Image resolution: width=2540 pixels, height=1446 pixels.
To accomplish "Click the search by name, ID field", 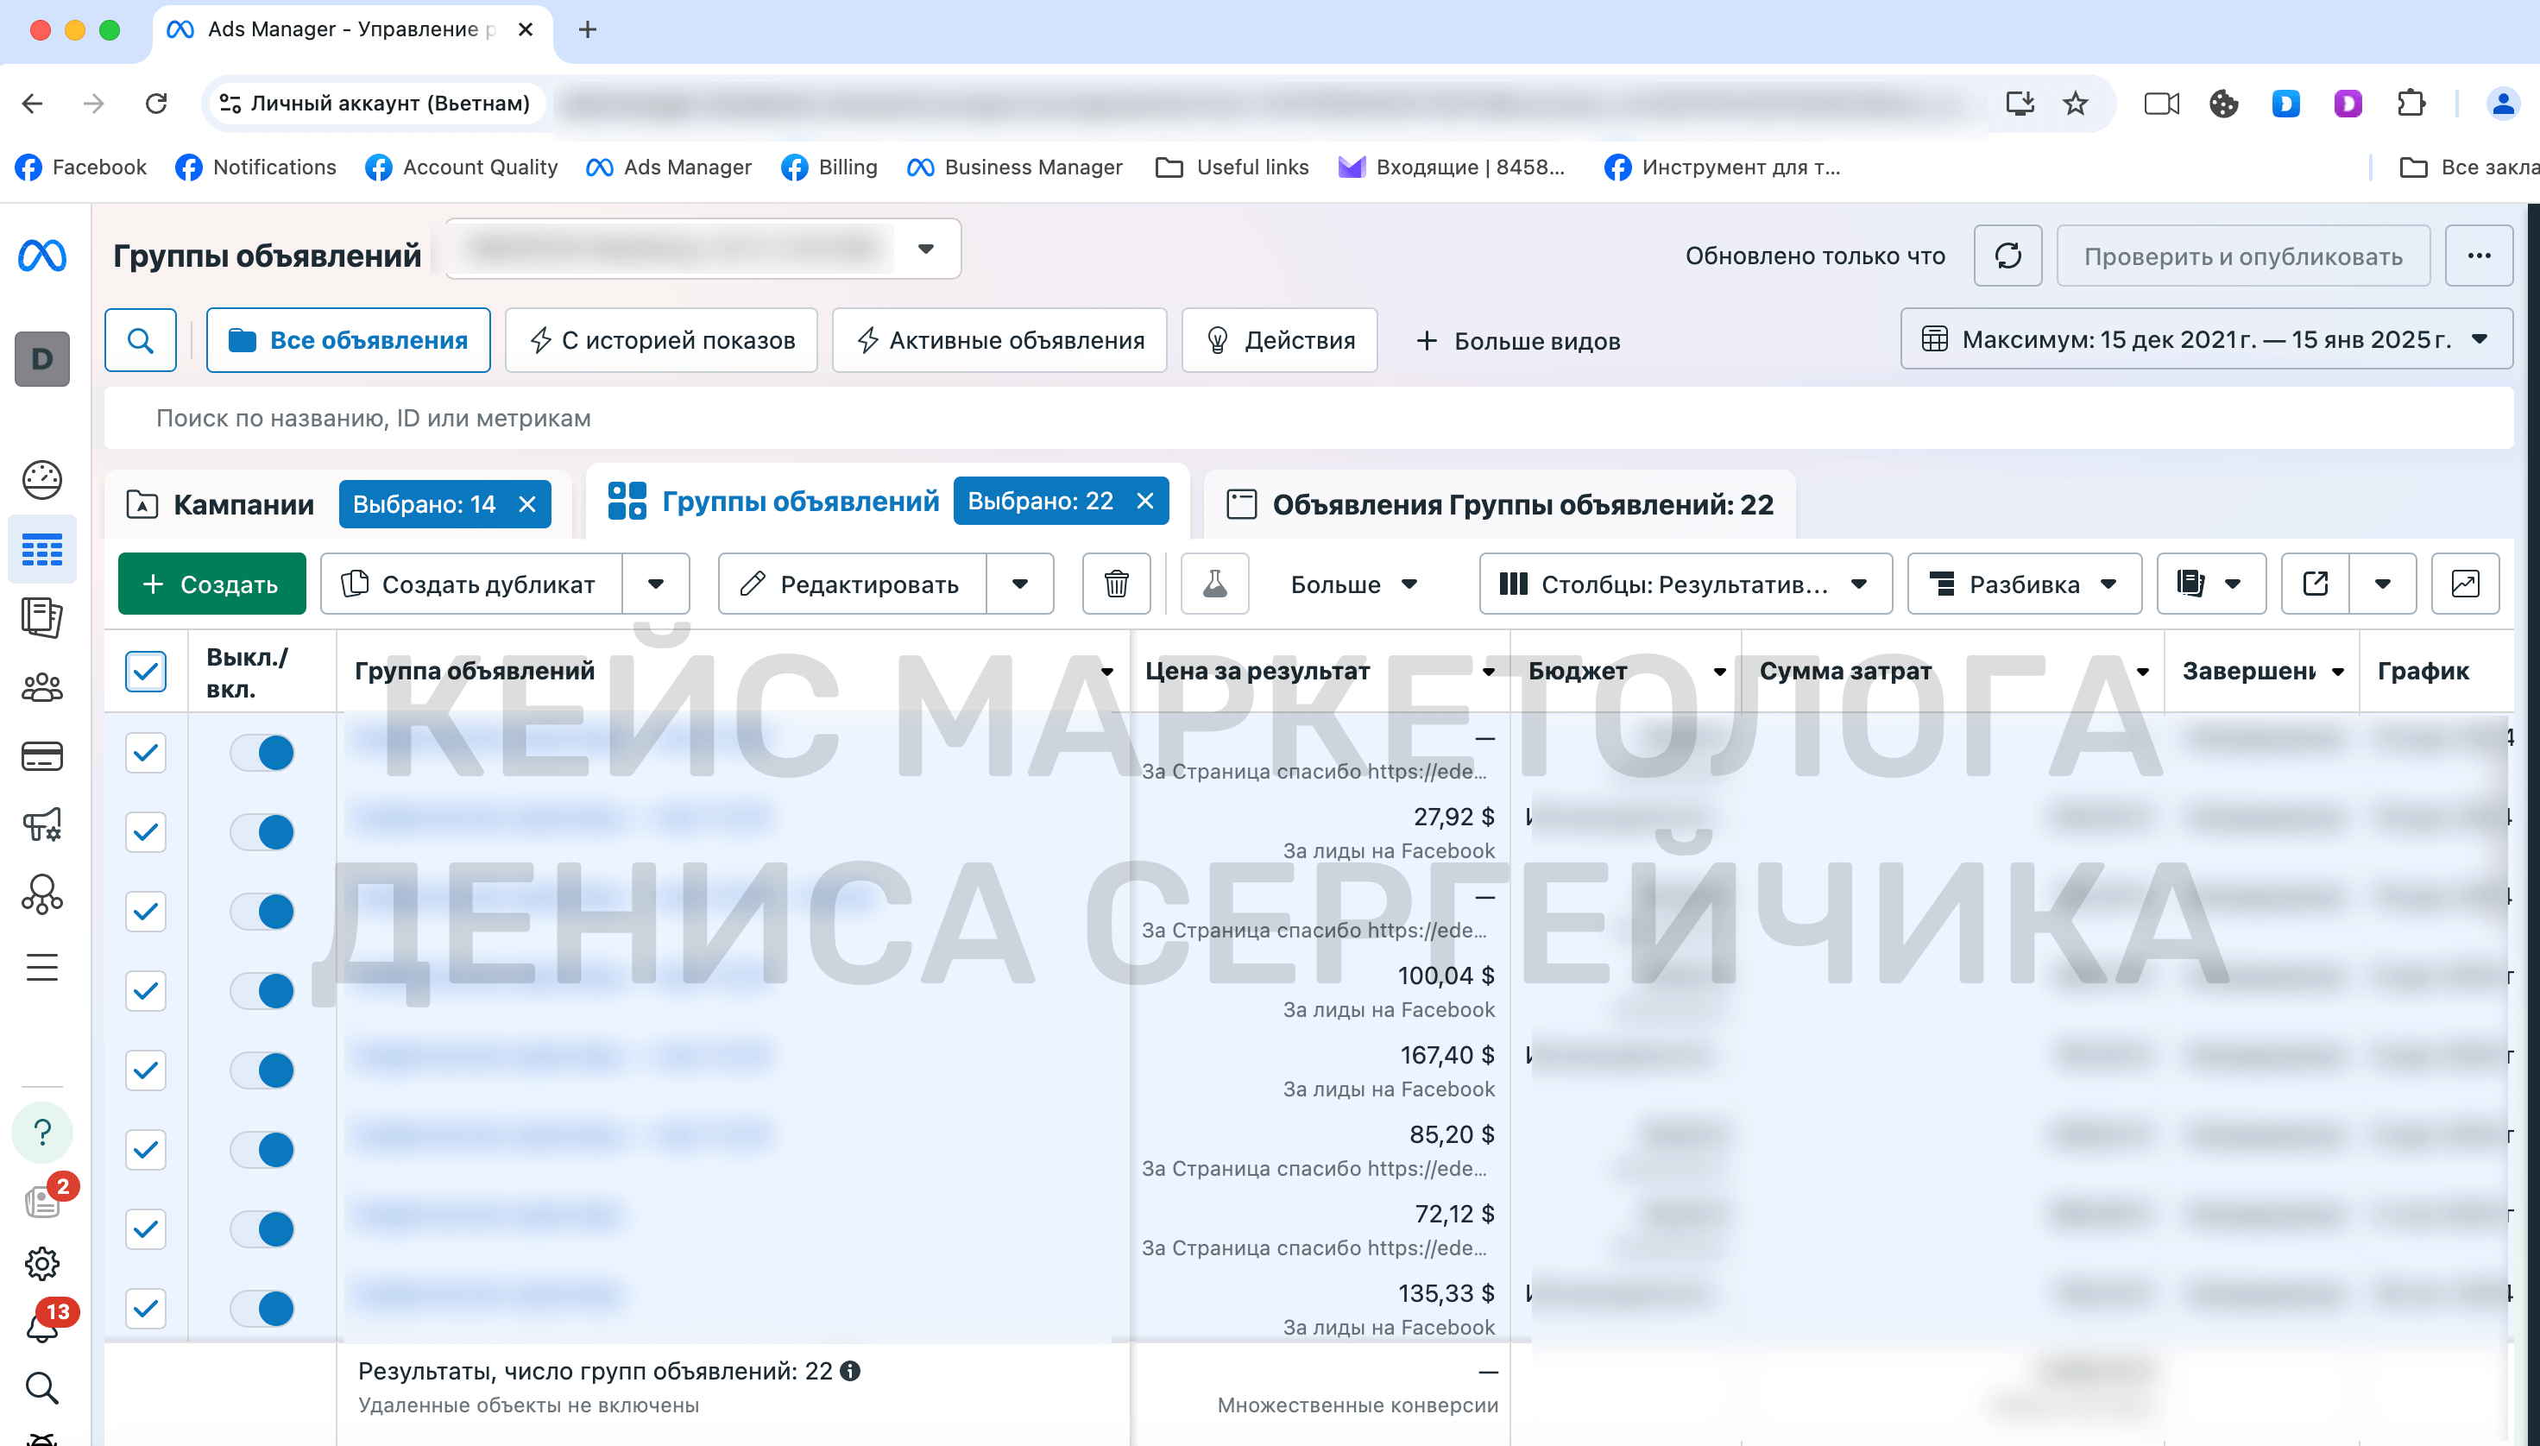I will pos(1309,418).
